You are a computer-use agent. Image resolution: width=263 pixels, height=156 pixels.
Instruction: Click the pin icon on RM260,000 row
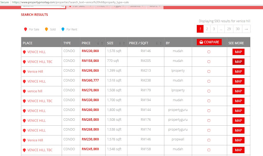[24, 111]
